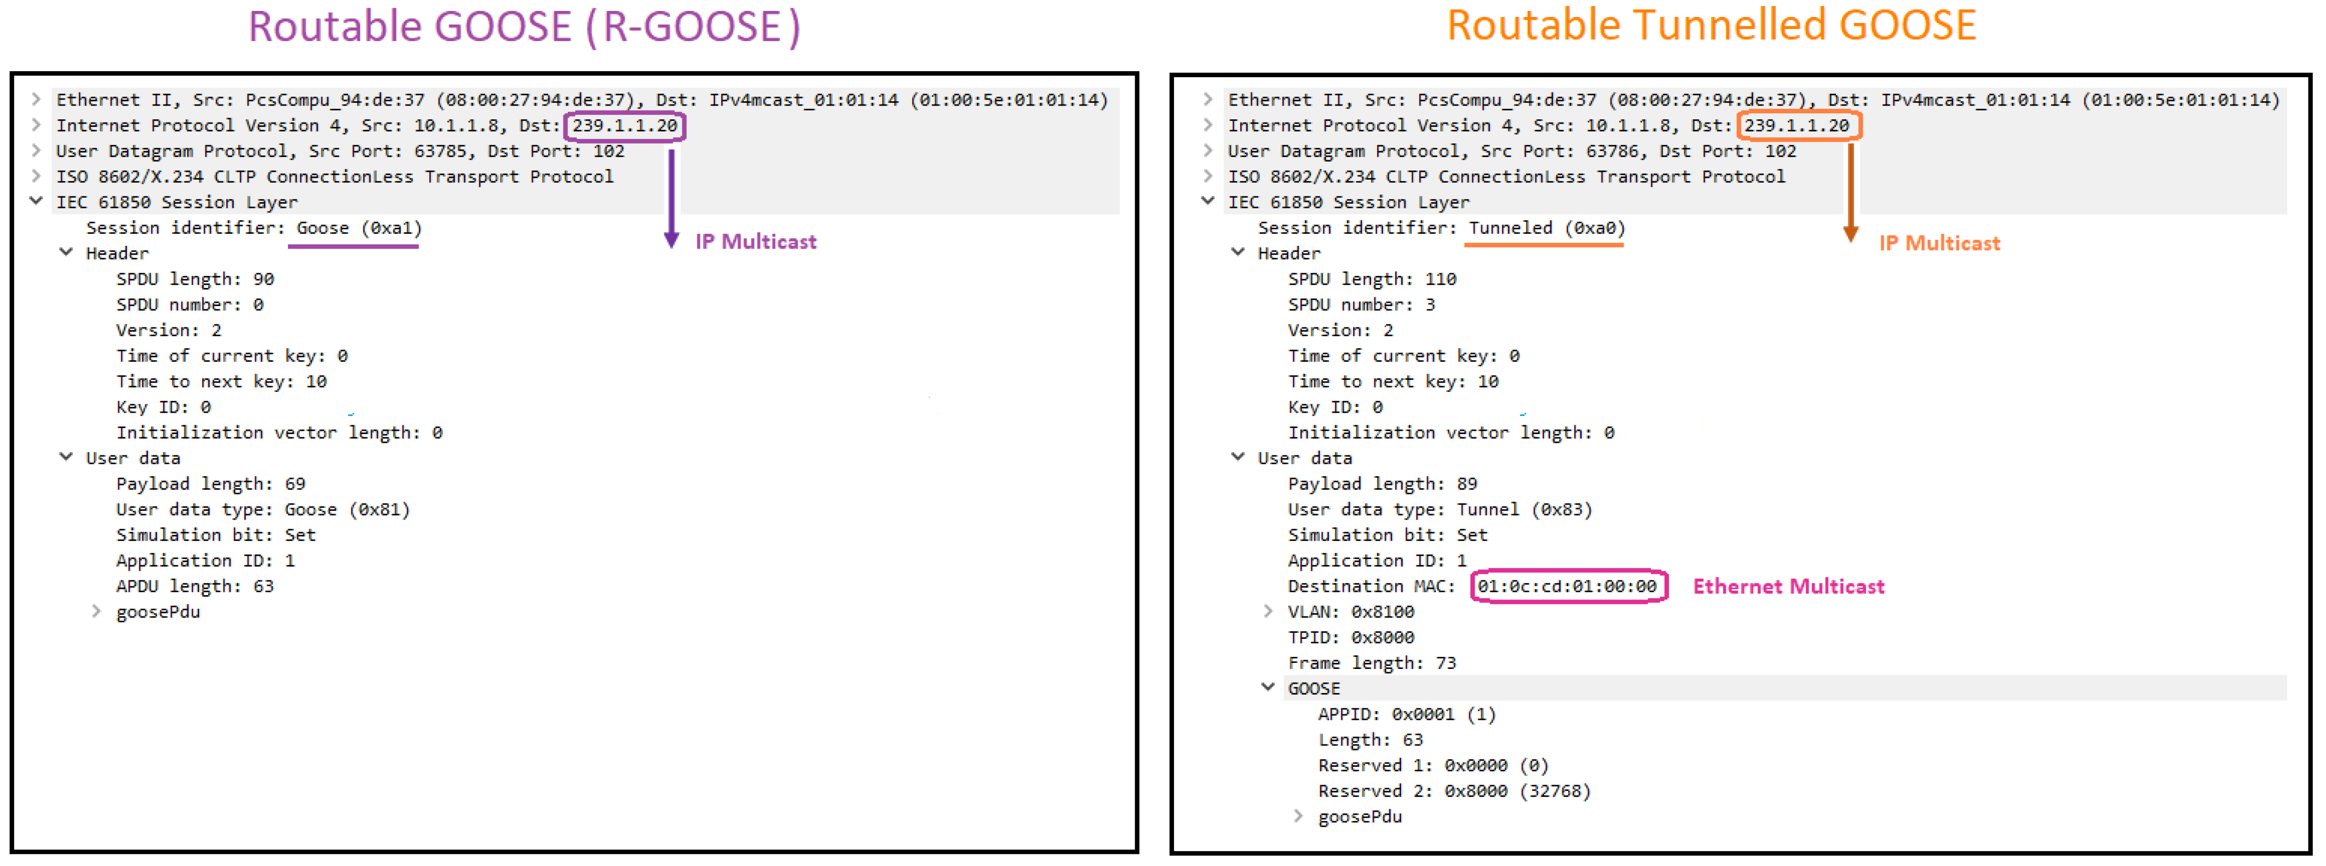Collapse User data node in Tunnelled panel

click(1238, 457)
